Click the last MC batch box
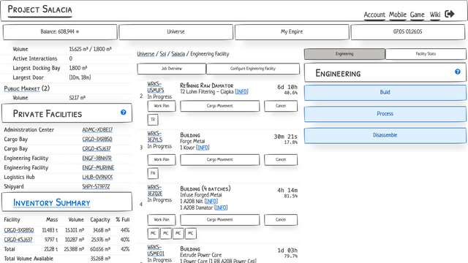The image size is (468, 263). click(x=191, y=233)
